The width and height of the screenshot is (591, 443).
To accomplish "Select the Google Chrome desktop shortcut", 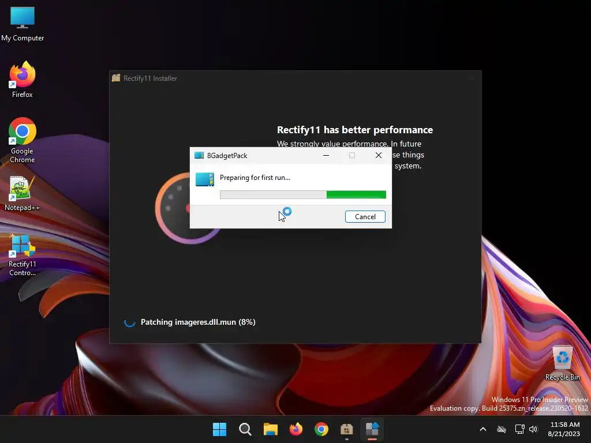I will tap(23, 140).
